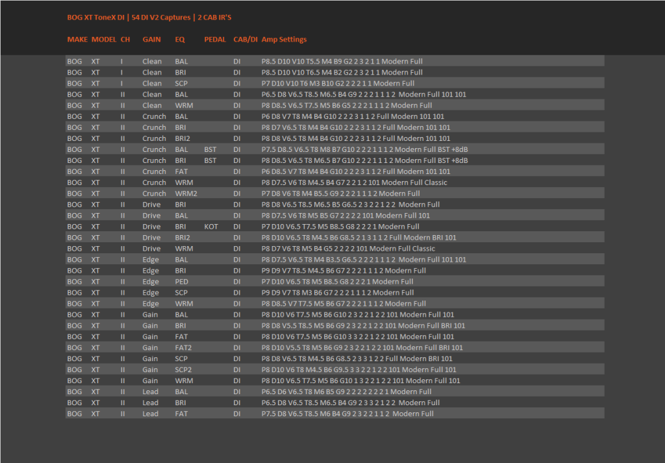Click amp settings 'P6 D8.5 V7 T8 M4 B4 G10'
This screenshot has width=665, height=463.
click(x=303, y=171)
